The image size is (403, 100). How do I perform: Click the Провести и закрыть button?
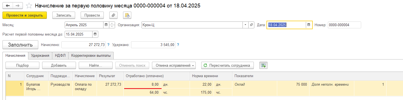(x=25, y=15)
